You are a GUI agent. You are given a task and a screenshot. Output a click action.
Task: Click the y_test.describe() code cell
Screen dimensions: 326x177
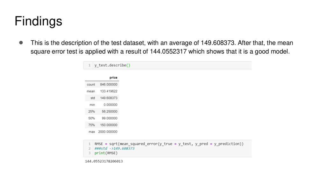(112, 65)
